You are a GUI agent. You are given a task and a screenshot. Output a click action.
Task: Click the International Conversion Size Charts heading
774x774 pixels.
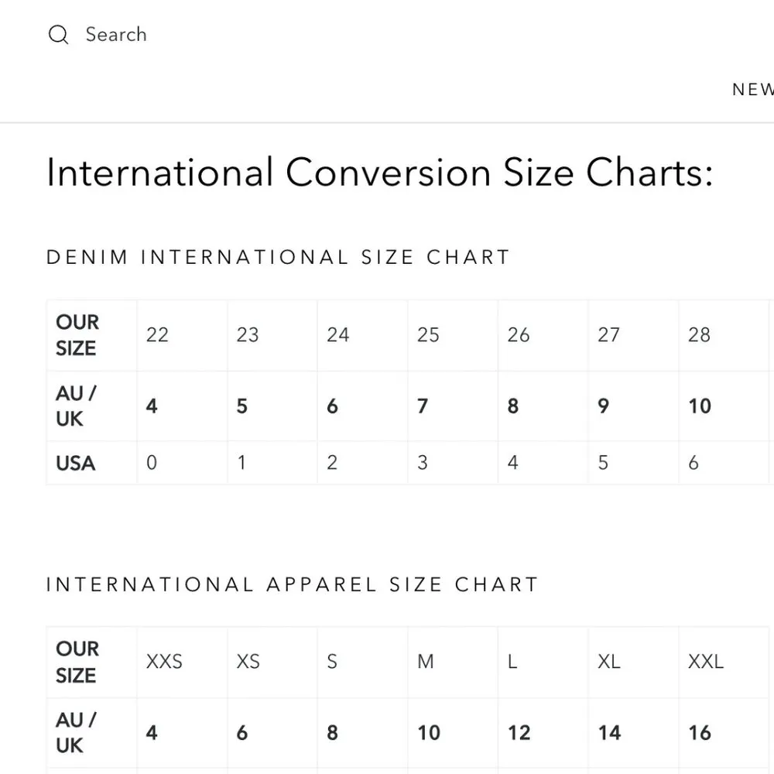(379, 172)
